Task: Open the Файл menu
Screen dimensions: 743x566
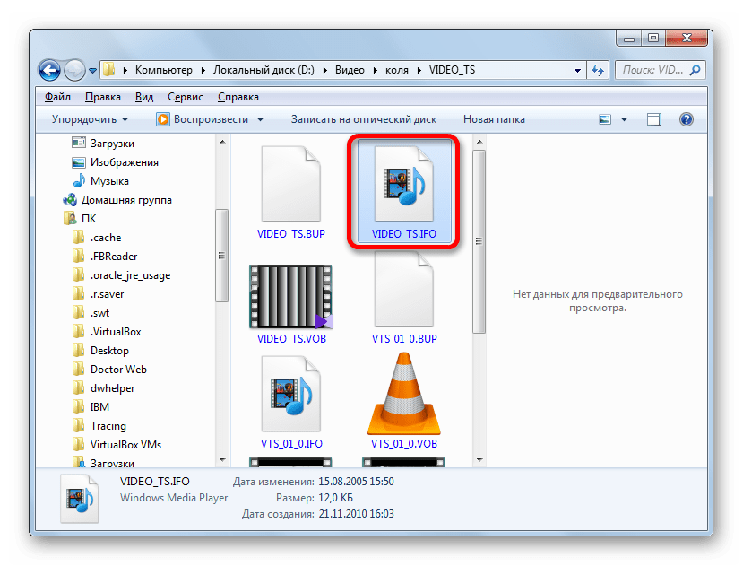Action: tap(56, 96)
